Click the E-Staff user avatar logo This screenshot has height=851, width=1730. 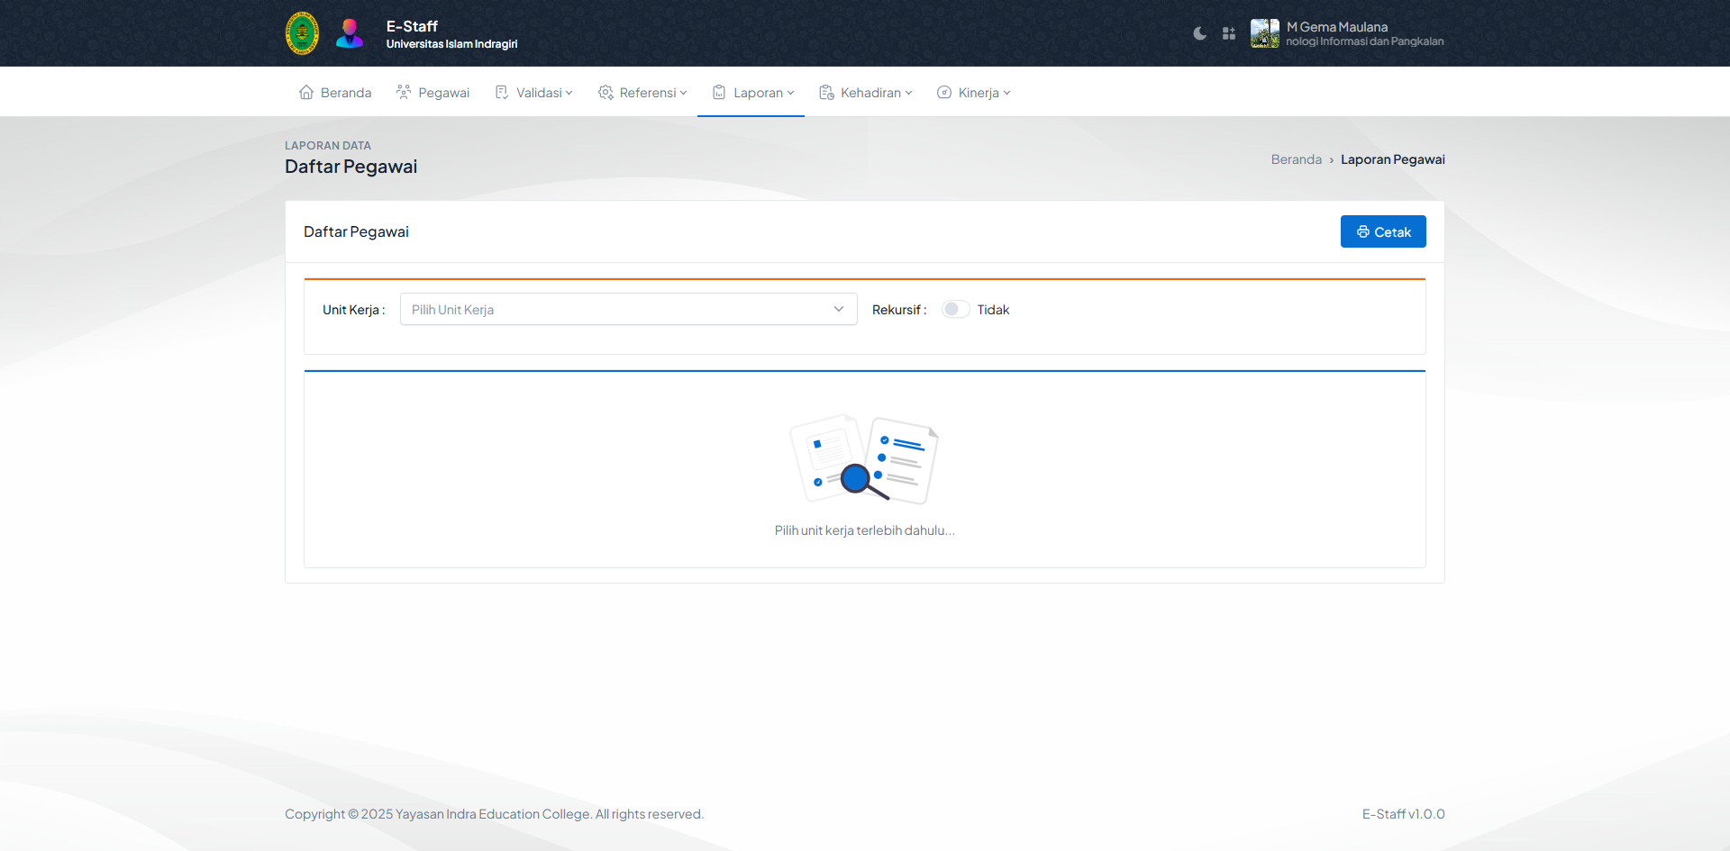click(x=350, y=33)
